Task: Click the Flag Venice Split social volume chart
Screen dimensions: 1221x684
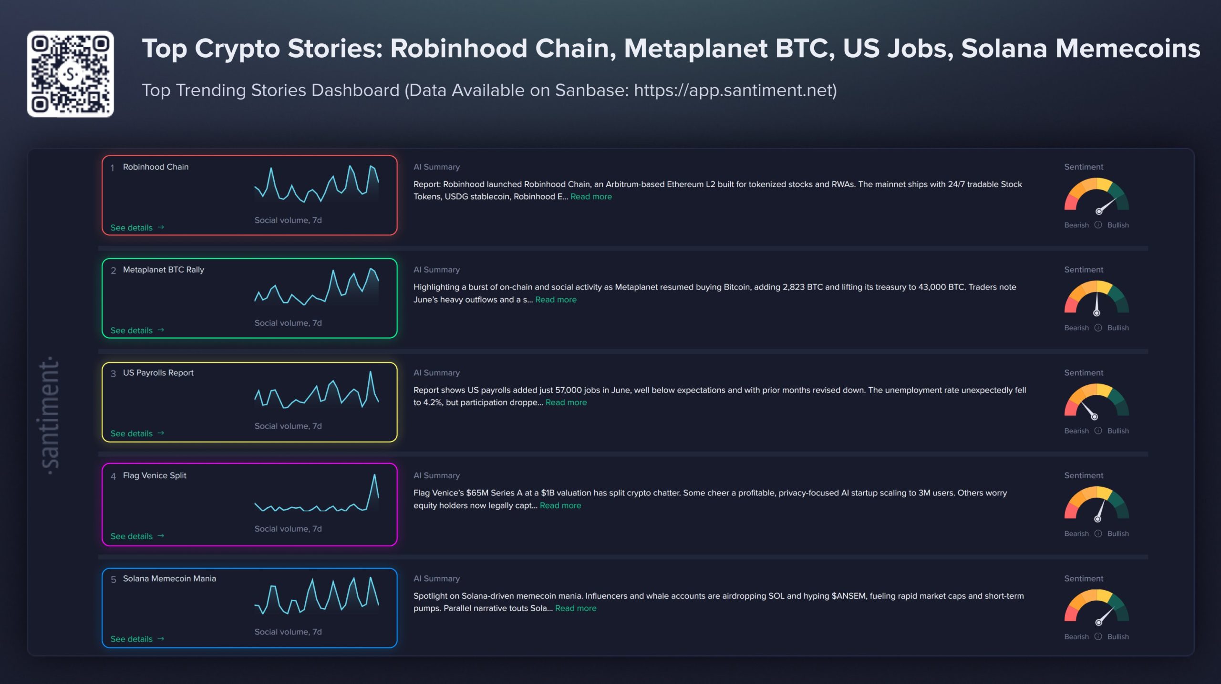Action: tap(317, 493)
